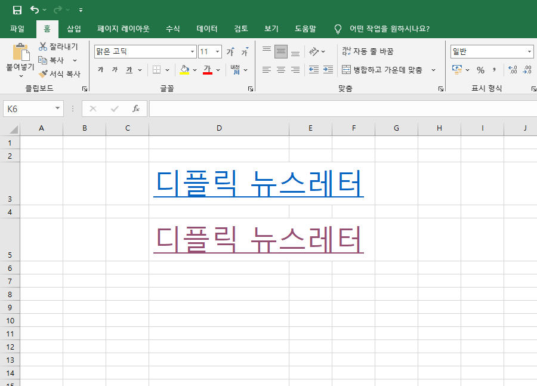Expand the number format dropdown 일반
537x386 pixels.
coord(529,52)
